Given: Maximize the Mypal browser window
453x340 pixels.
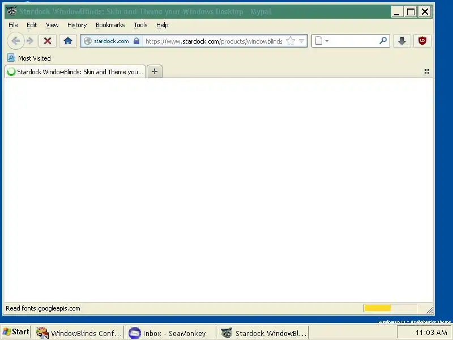Looking at the screenshot, I should pos(411,12).
